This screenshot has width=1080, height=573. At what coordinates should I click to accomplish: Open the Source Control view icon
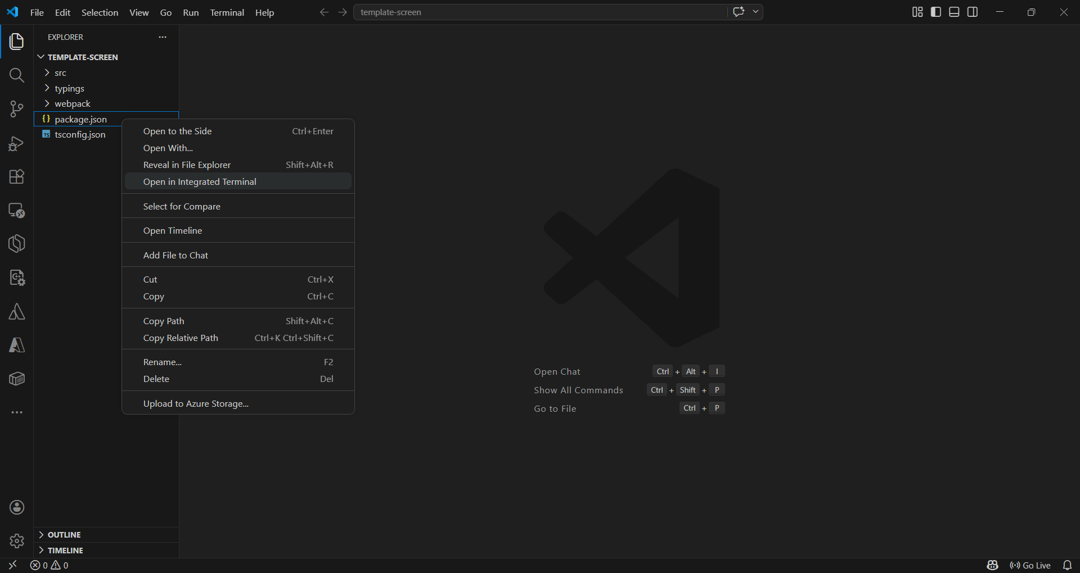[16, 109]
